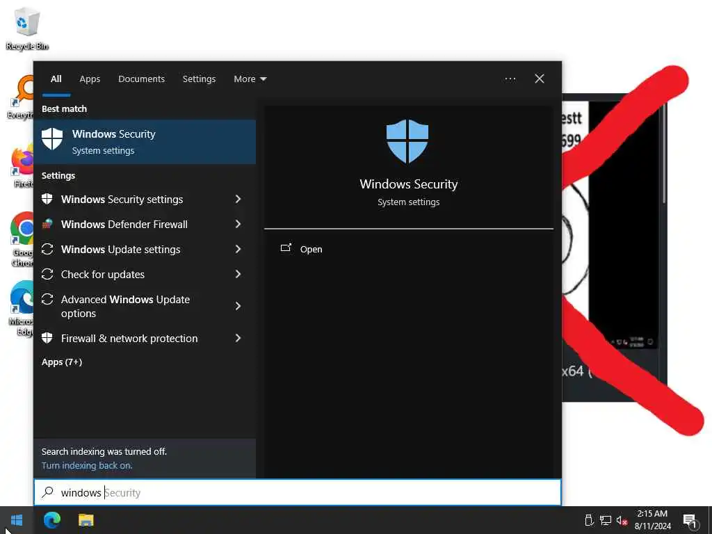712x534 pixels.
Task: Click Turn indexing back on link
Action: pos(87,465)
